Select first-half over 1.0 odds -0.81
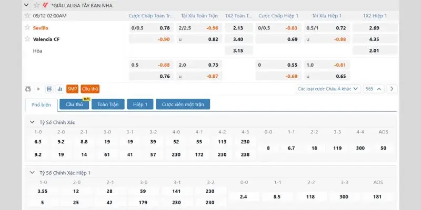This screenshot has height=210, width=421. pyautogui.click(x=327, y=65)
